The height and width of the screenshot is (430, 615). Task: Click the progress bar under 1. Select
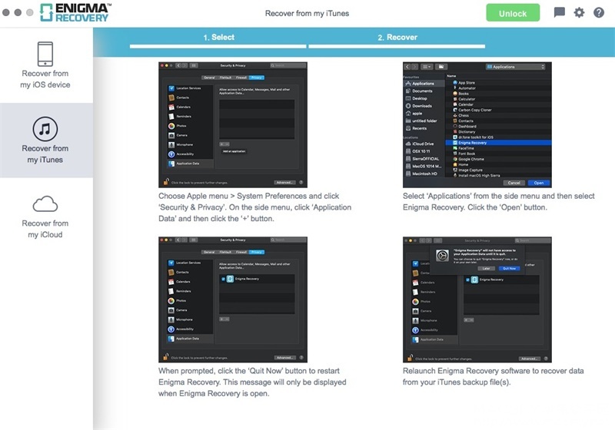(x=218, y=46)
